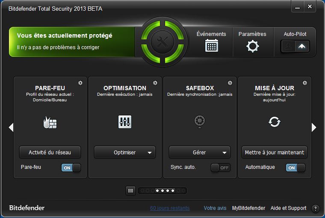Click the question mark help icon
Image resolution: width=325 pixels, height=218 pixels.
(x=316, y=209)
